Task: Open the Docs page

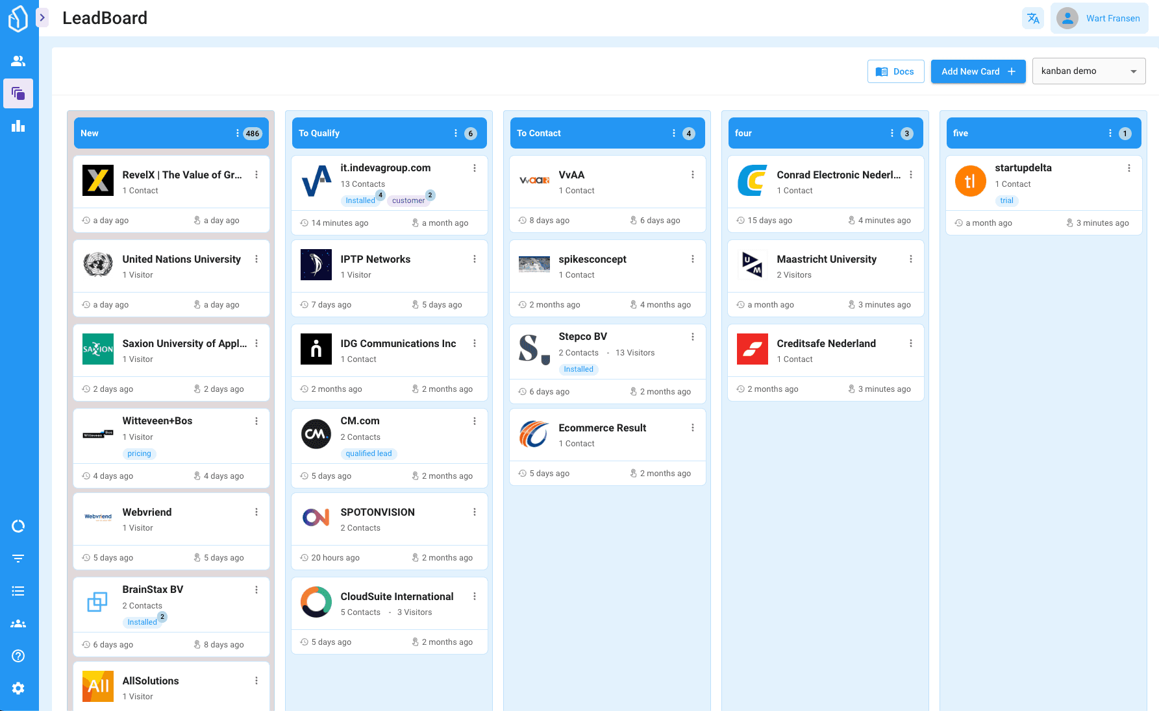Action: tap(895, 71)
